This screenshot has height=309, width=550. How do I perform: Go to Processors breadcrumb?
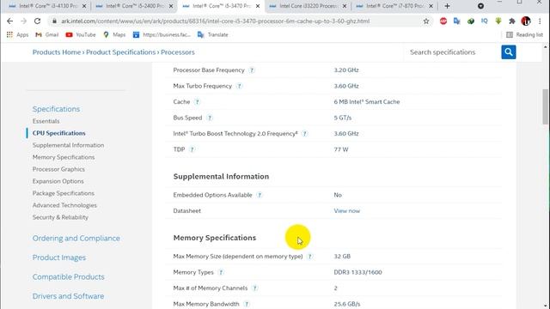(178, 52)
